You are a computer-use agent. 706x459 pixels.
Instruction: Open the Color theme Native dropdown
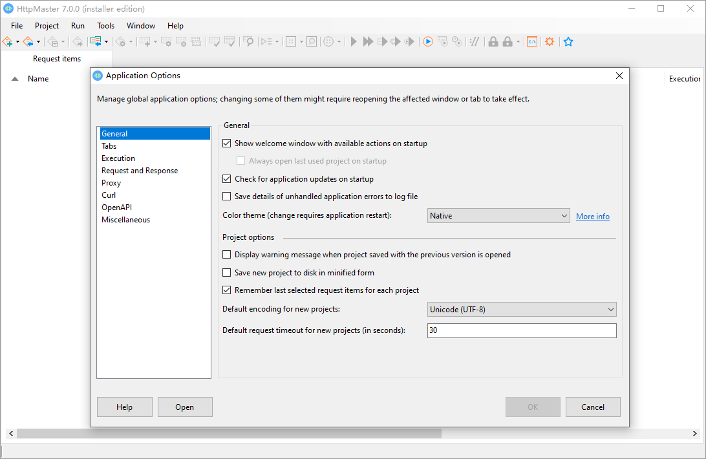pyautogui.click(x=498, y=216)
